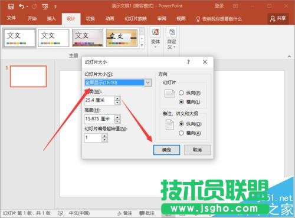Open the slide size dropdown arrow
The height and width of the screenshot is (218, 295).
(148, 82)
